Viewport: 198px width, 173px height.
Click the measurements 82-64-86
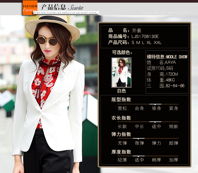[175, 86]
